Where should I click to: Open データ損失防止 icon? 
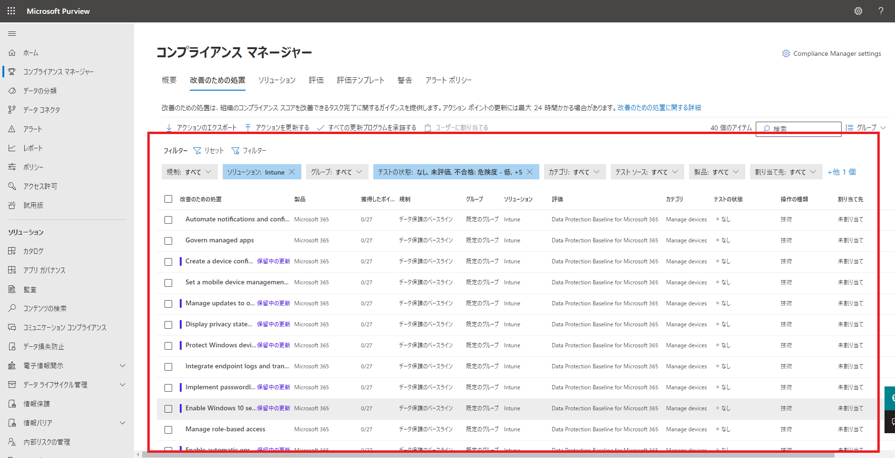point(12,346)
